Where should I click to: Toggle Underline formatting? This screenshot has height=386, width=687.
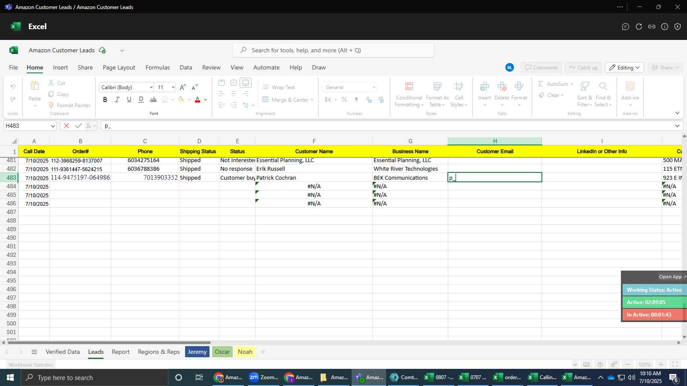[x=129, y=100]
